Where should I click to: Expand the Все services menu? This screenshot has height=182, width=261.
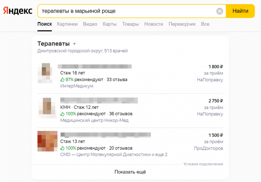tap(205, 24)
